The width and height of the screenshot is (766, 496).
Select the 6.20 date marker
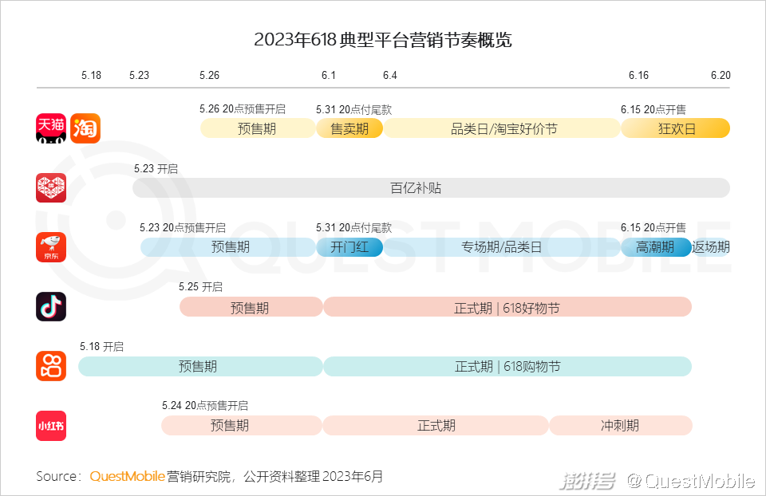tap(721, 75)
